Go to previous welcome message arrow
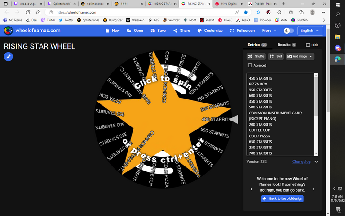Screen dimensions: 345x216 [251, 189]
